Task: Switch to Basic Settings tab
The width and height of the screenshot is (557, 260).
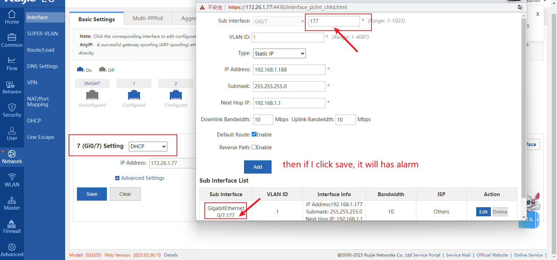Action: [x=96, y=19]
